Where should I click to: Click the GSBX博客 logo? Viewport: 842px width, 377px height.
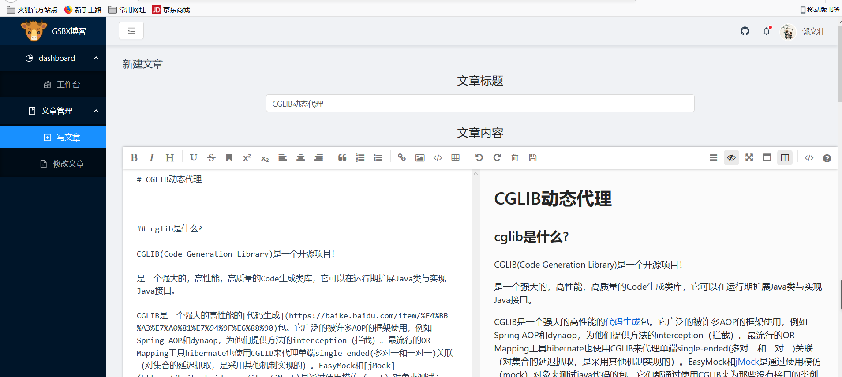point(53,31)
